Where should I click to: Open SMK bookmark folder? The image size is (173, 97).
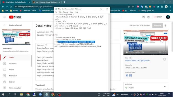point(5,11)
